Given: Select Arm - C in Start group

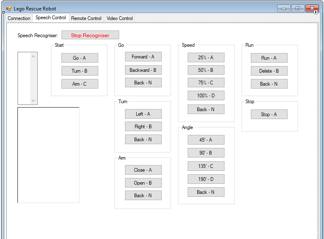Looking at the screenshot, I should [x=79, y=84].
